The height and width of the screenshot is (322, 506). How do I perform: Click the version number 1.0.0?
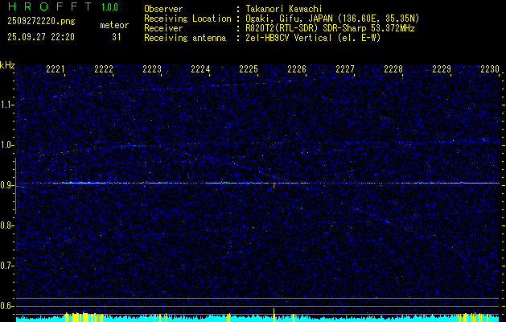(x=109, y=7)
